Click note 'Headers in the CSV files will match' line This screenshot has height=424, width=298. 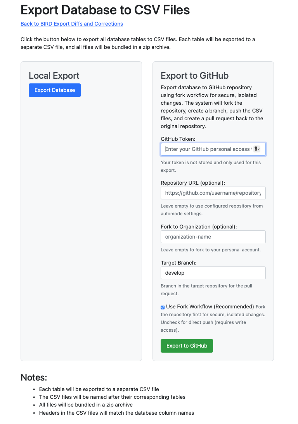point(116,413)
